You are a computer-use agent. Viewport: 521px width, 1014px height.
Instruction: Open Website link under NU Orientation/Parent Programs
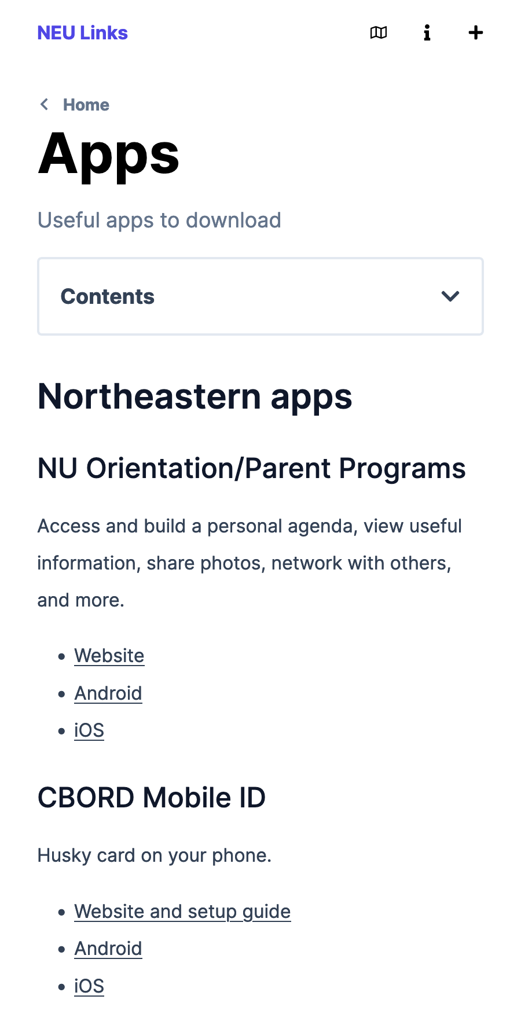109,656
